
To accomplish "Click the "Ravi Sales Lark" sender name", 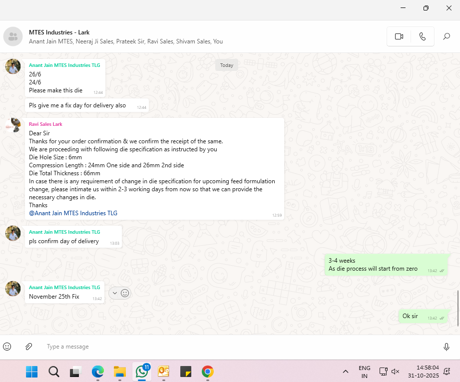I will point(45,124).
